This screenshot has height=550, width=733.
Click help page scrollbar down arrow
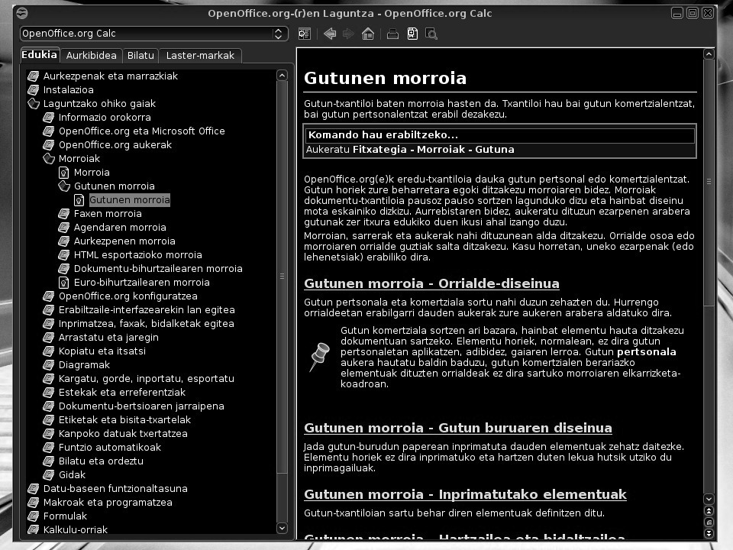click(709, 499)
